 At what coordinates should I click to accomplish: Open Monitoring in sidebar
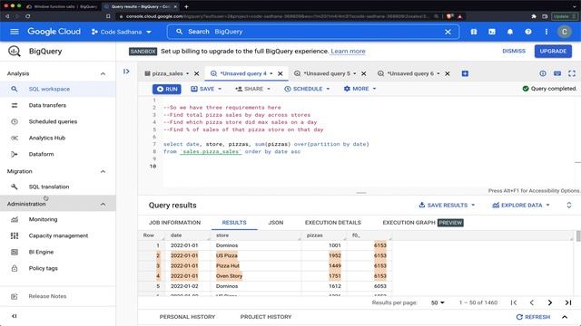(58, 219)
